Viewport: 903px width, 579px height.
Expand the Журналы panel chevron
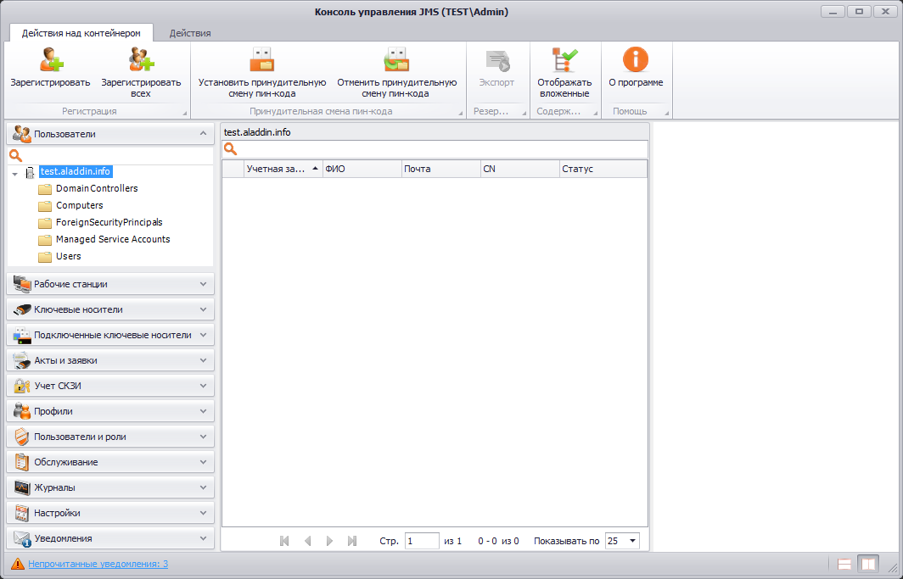click(x=204, y=487)
